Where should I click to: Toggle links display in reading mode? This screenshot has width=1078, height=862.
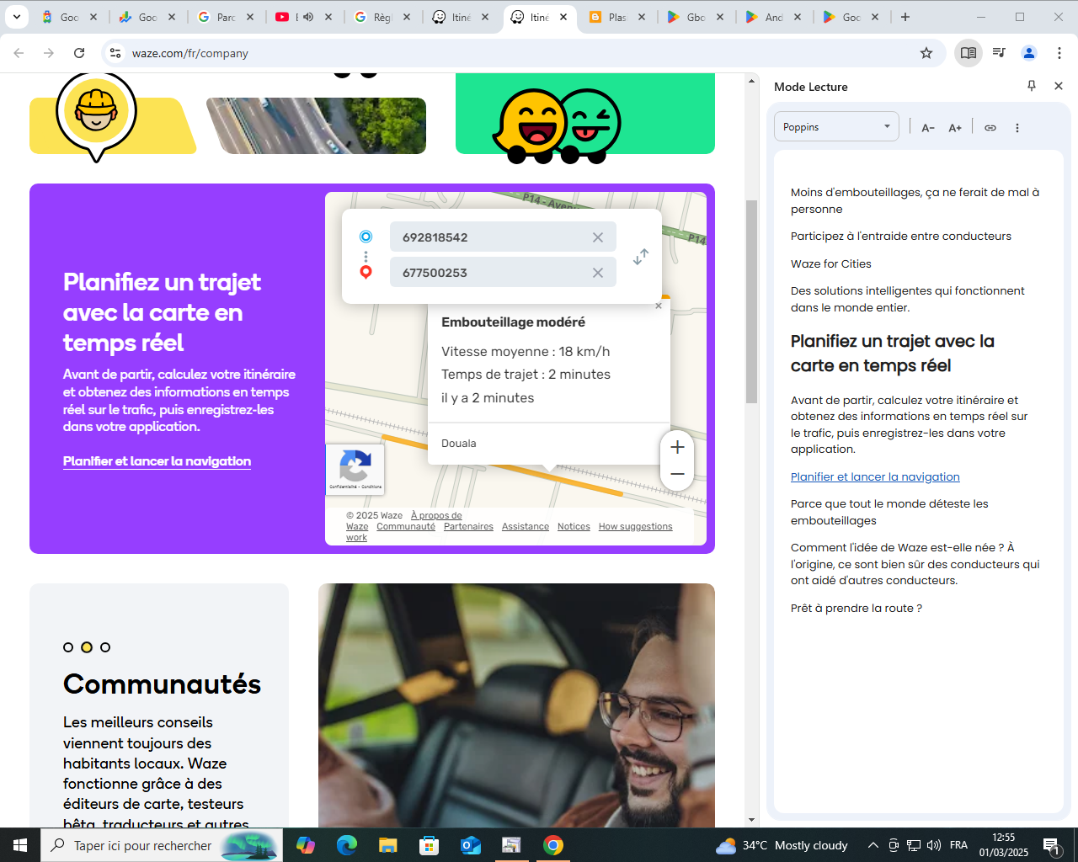coord(990,128)
